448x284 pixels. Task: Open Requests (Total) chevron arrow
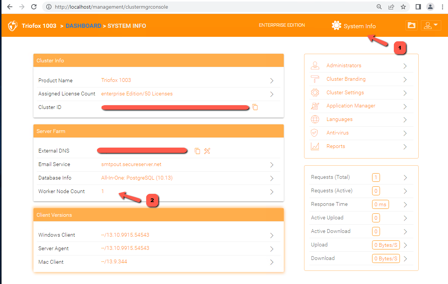coord(405,178)
